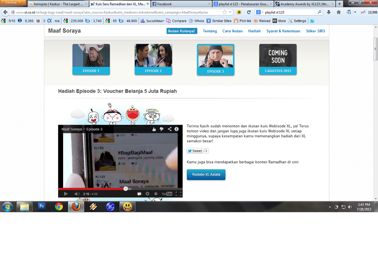
Task: Open the Whois toolbar item
Action: click(196, 21)
